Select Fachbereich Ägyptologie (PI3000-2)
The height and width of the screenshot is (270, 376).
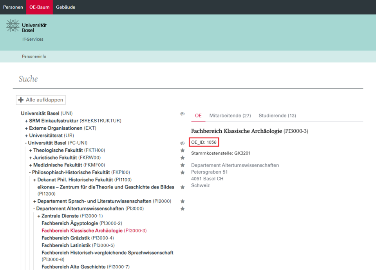82,223
